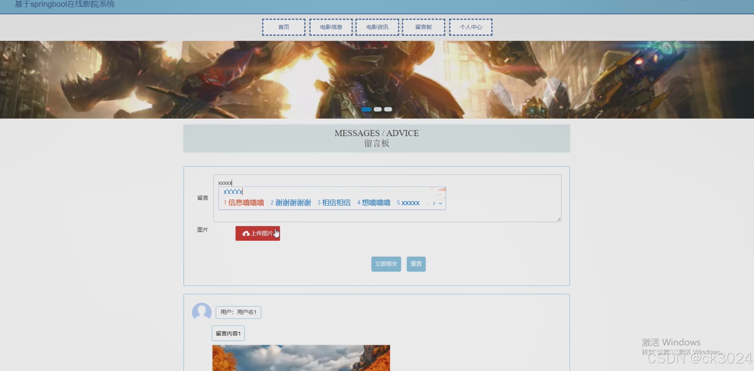Open the 留言板 navigation tab
The height and width of the screenshot is (371, 754).
coord(423,27)
